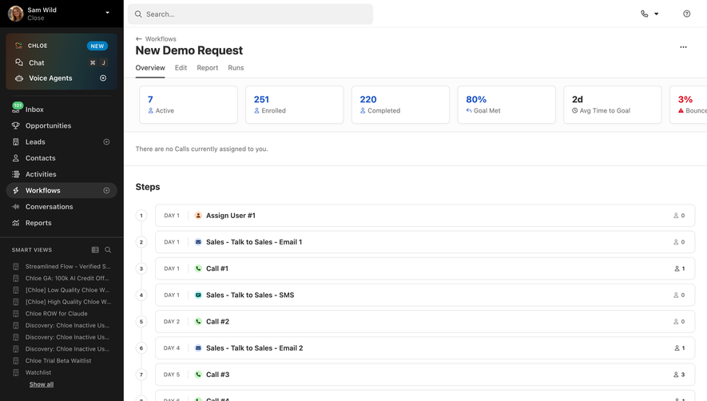The image size is (707, 401).
Task: Switch to the Report tab
Action: click(208, 68)
